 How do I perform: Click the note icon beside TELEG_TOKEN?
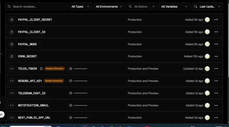[x=41, y=68]
